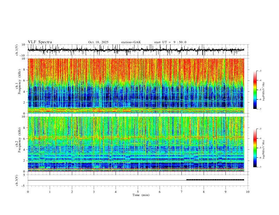Click the ch.2 color scale bar

click(x=255, y=148)
